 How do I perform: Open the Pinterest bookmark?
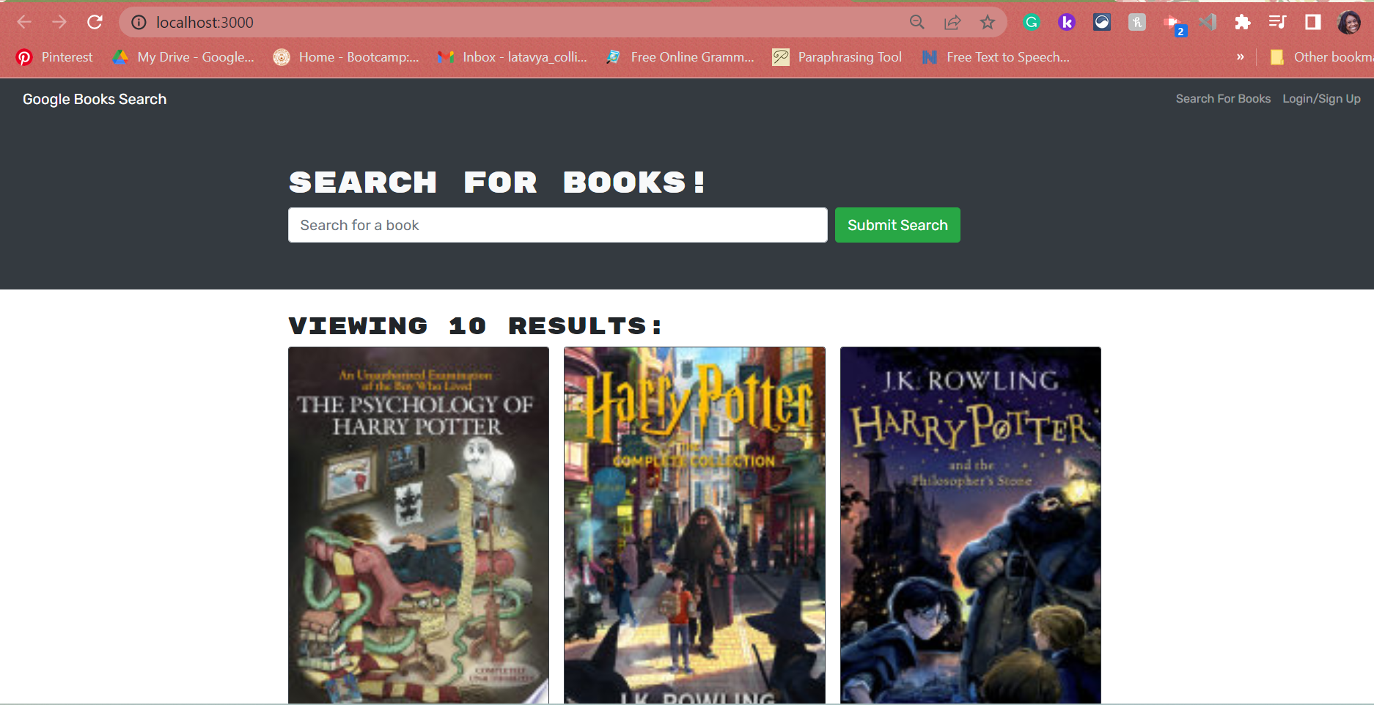pyautogui.click(x=55, y=57)
